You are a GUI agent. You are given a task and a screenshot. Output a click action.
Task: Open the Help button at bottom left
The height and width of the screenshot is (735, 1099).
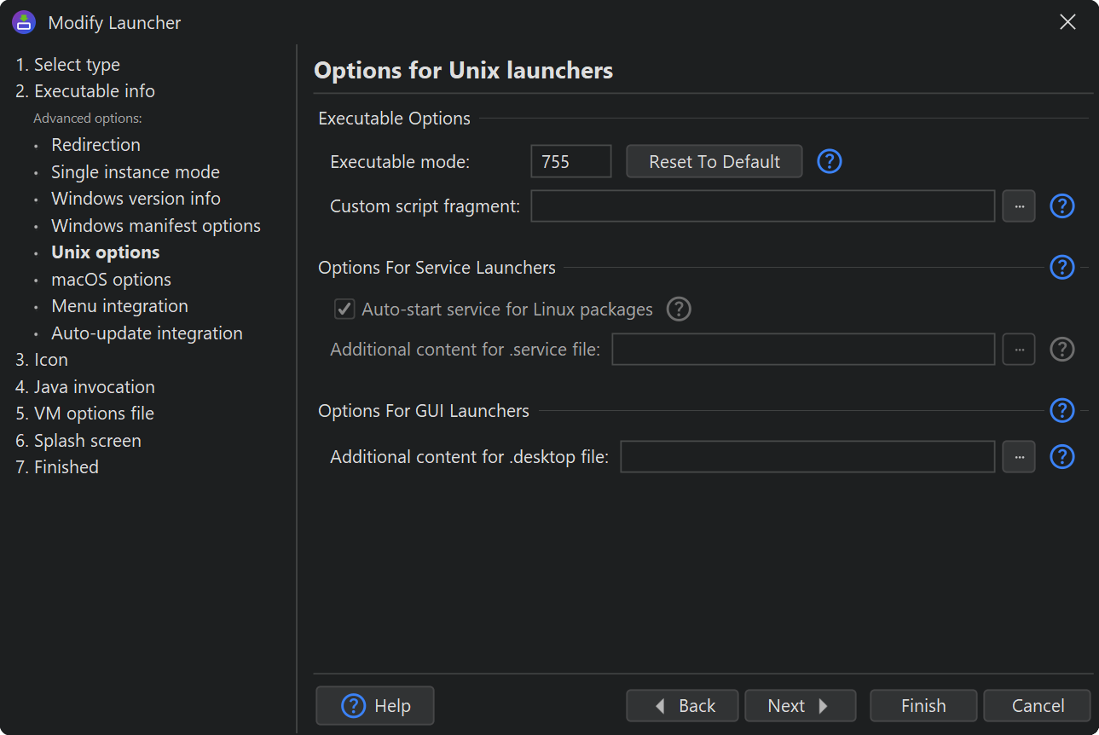pos(375,706)
